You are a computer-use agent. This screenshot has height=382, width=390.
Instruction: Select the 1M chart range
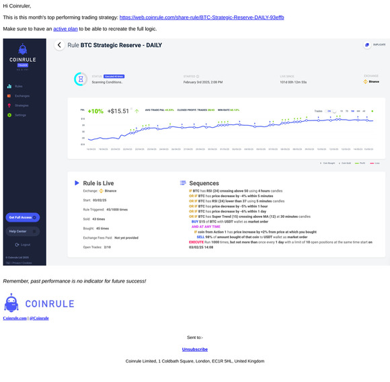pos(352,111)
